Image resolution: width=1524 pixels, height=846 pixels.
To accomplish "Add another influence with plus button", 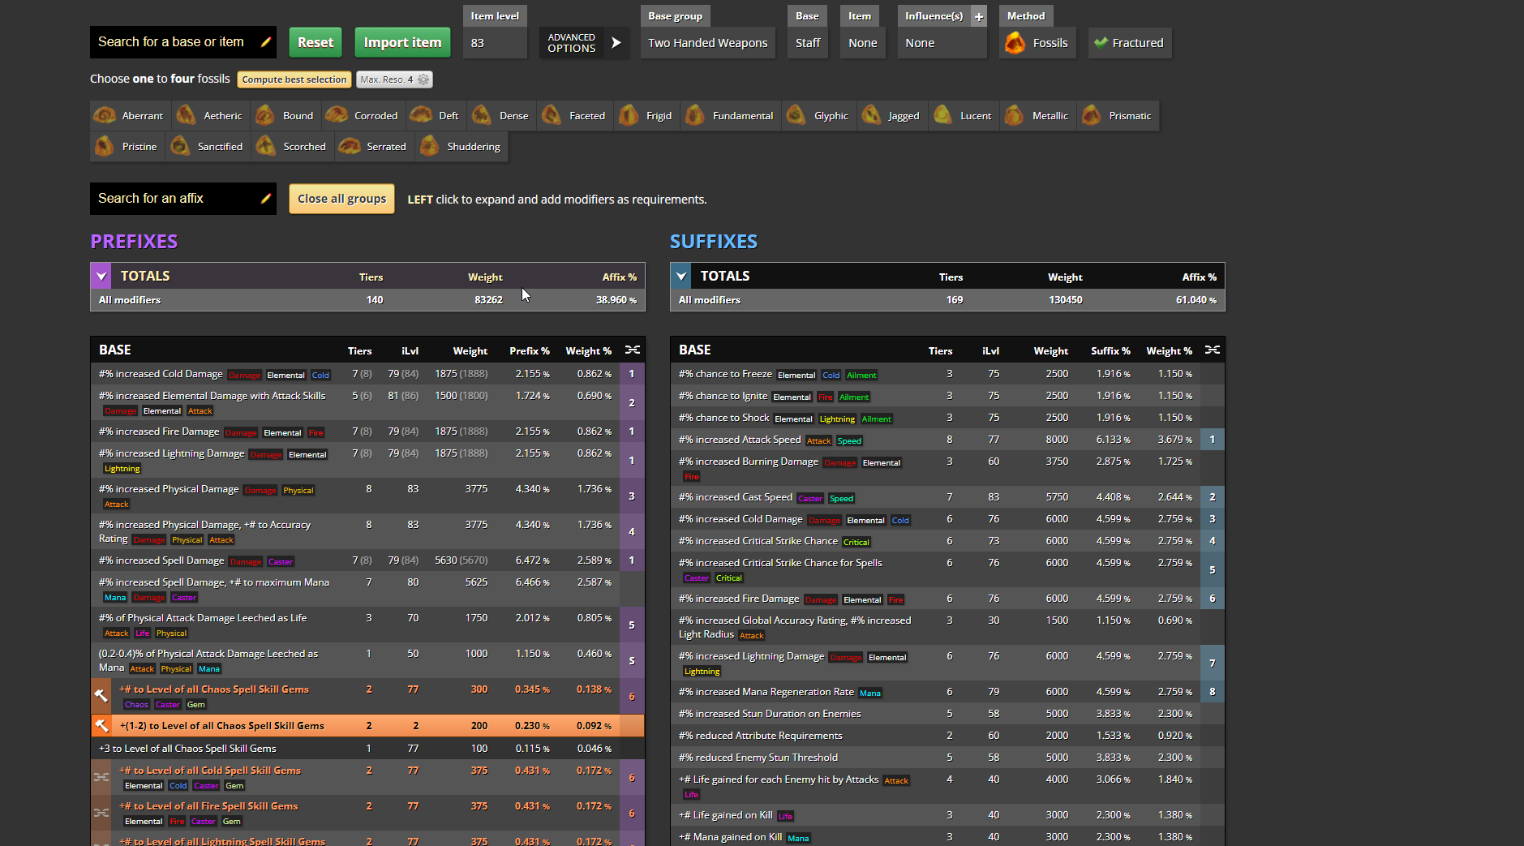I will click(979, 16).
